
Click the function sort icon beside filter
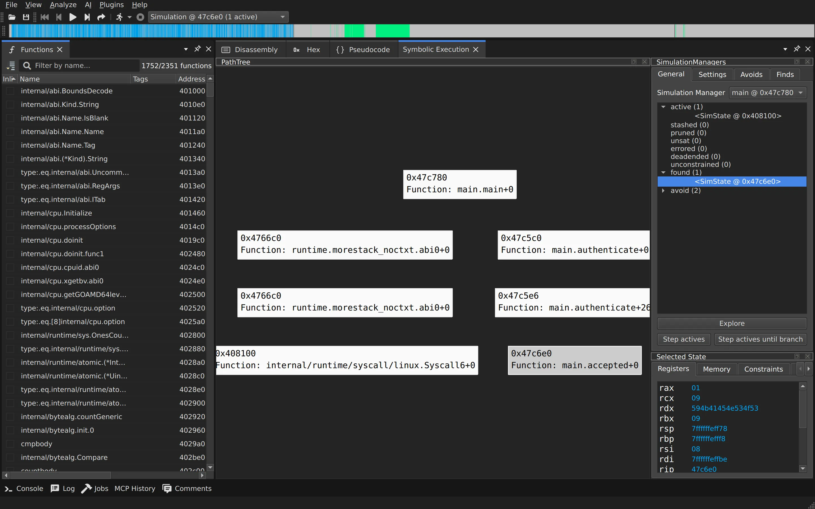point(11,66)
